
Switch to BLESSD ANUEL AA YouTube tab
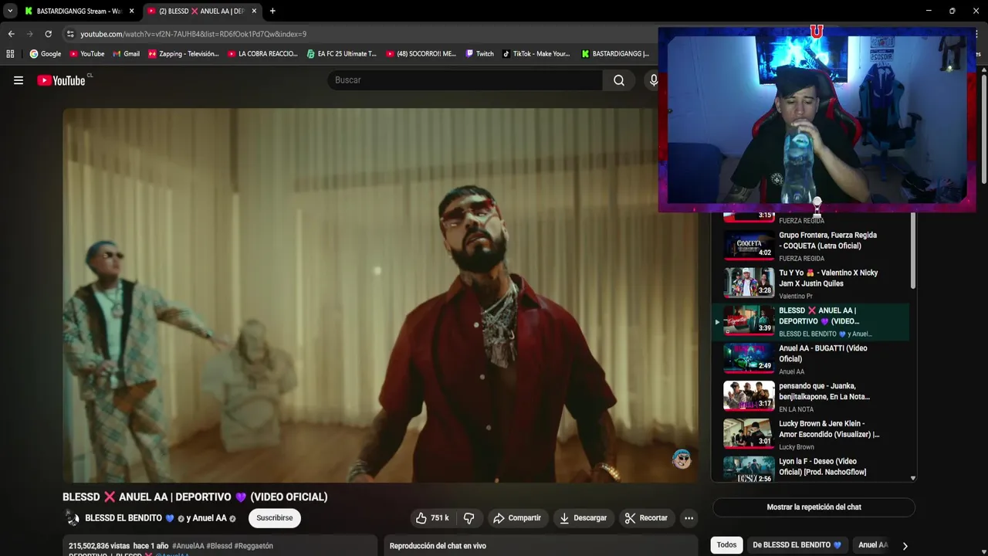tap(201, 11)
